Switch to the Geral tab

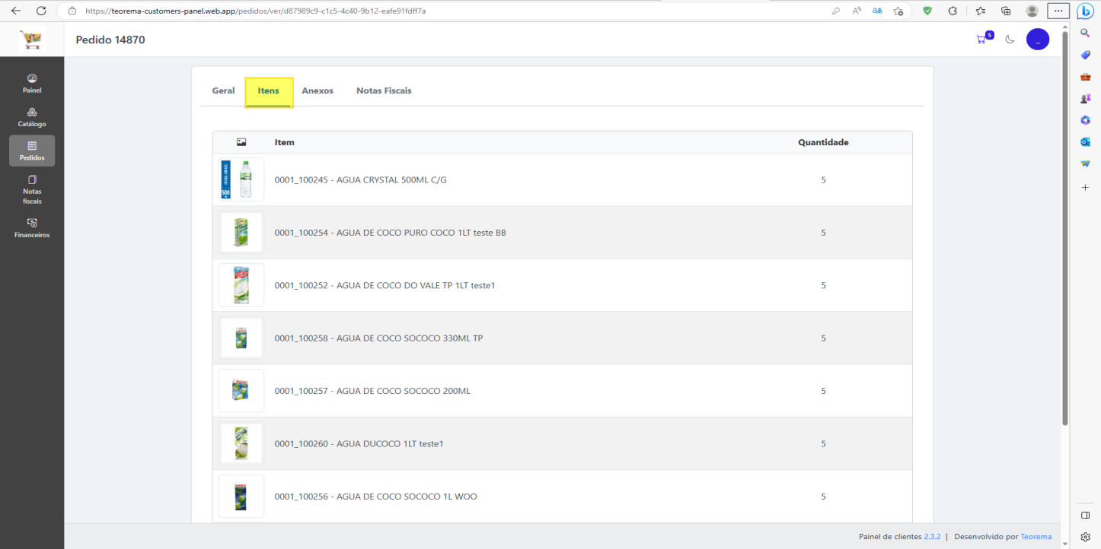click(x=223, y=90)
